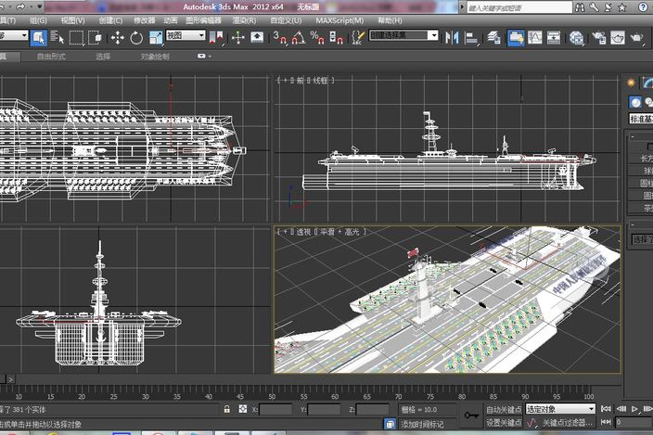The width and height of the screenshot is (653, 435).
Task: Open the MAXScript(M) menu
Action: (x=339, y=19)
